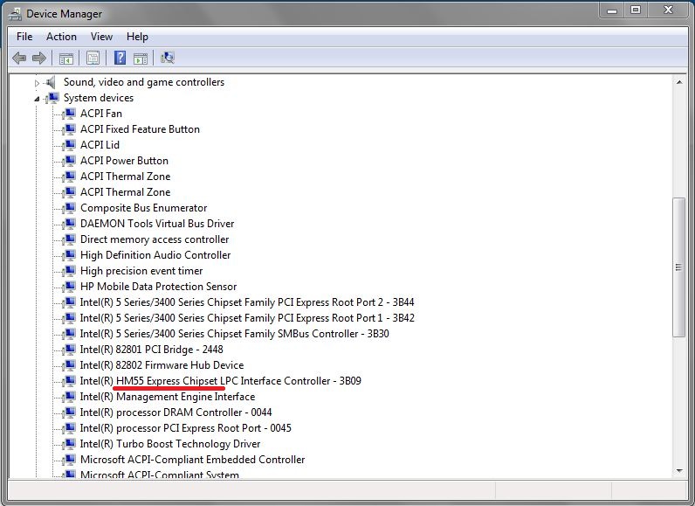
Task: Select PCI Express Root Port 1 - 3B42
Action: pos(247,318)
